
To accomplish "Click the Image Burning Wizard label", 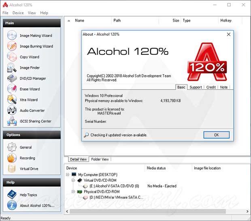I will [x=36, y=46].
